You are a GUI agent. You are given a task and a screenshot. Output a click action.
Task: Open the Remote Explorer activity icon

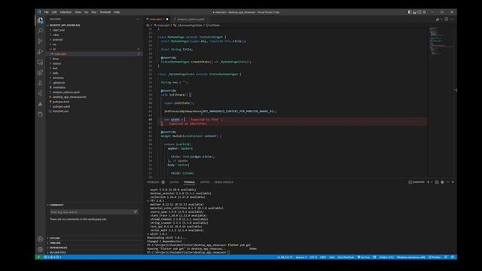click(x=40, y=62)
